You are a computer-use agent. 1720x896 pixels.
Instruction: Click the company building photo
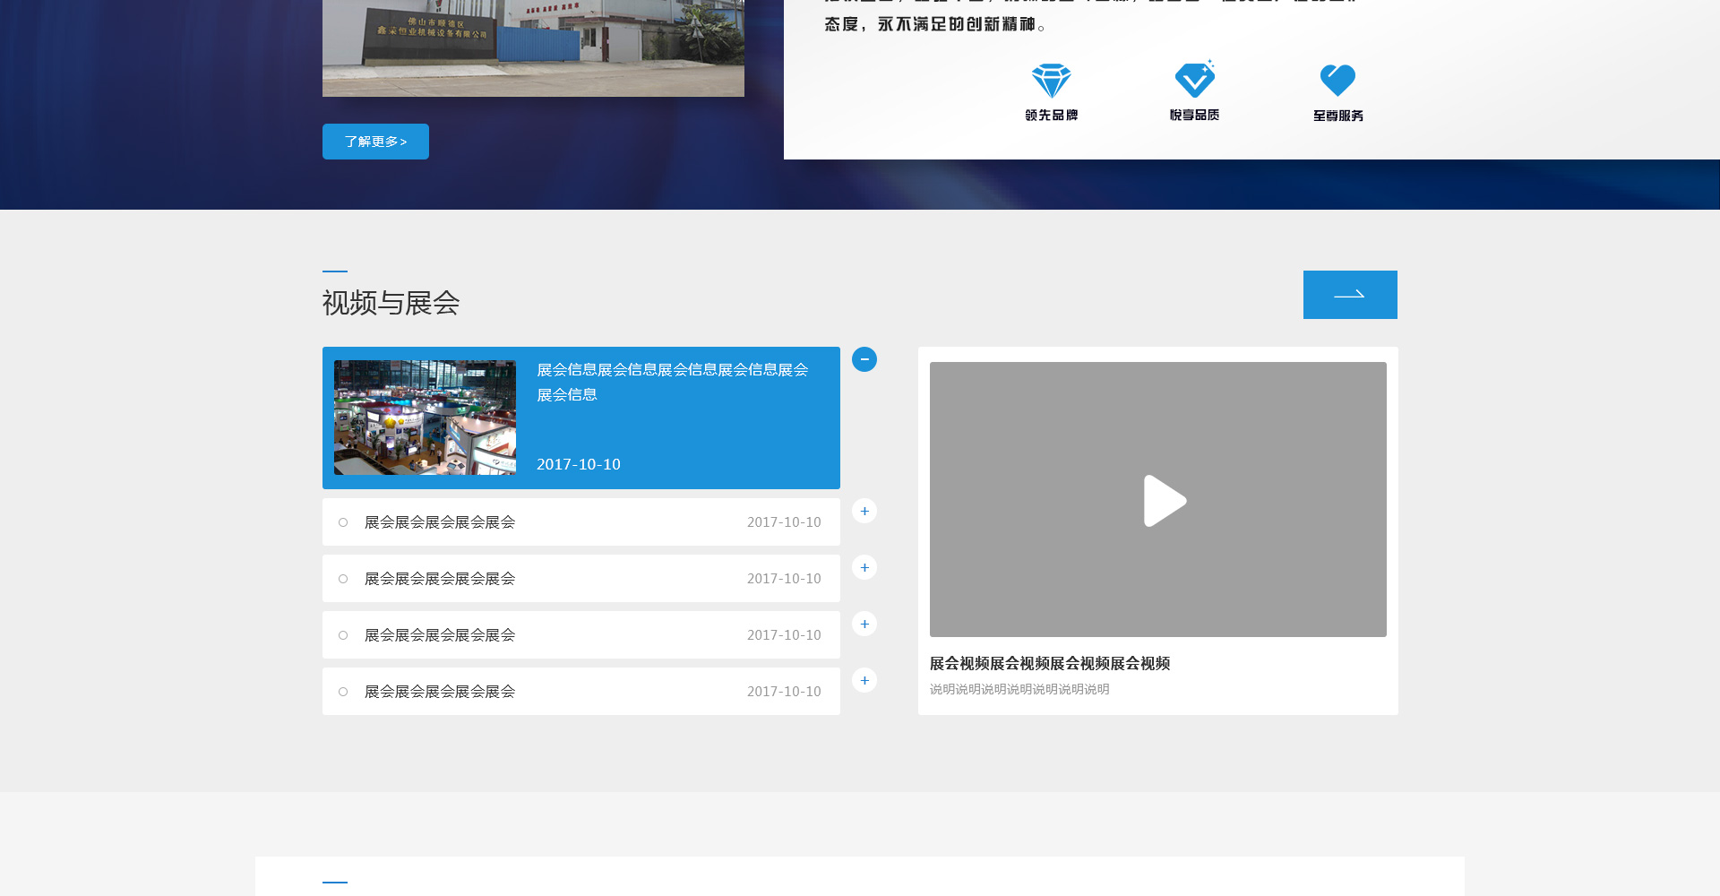(x=533, y=47)
